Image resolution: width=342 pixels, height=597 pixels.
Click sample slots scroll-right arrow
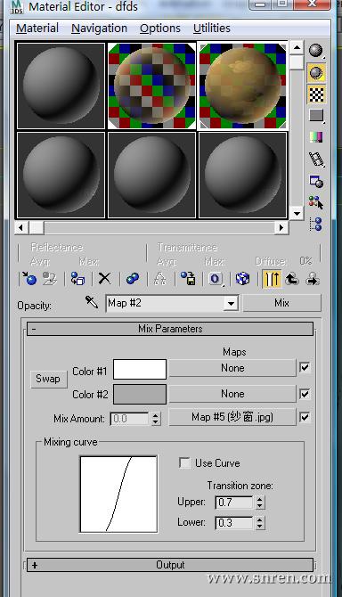click(x=281, y=228)
